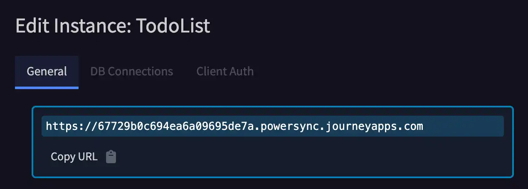Click the word "Edit" in the heading
Image resolution: width=528 pixels, height=189 pixels.
30,26
